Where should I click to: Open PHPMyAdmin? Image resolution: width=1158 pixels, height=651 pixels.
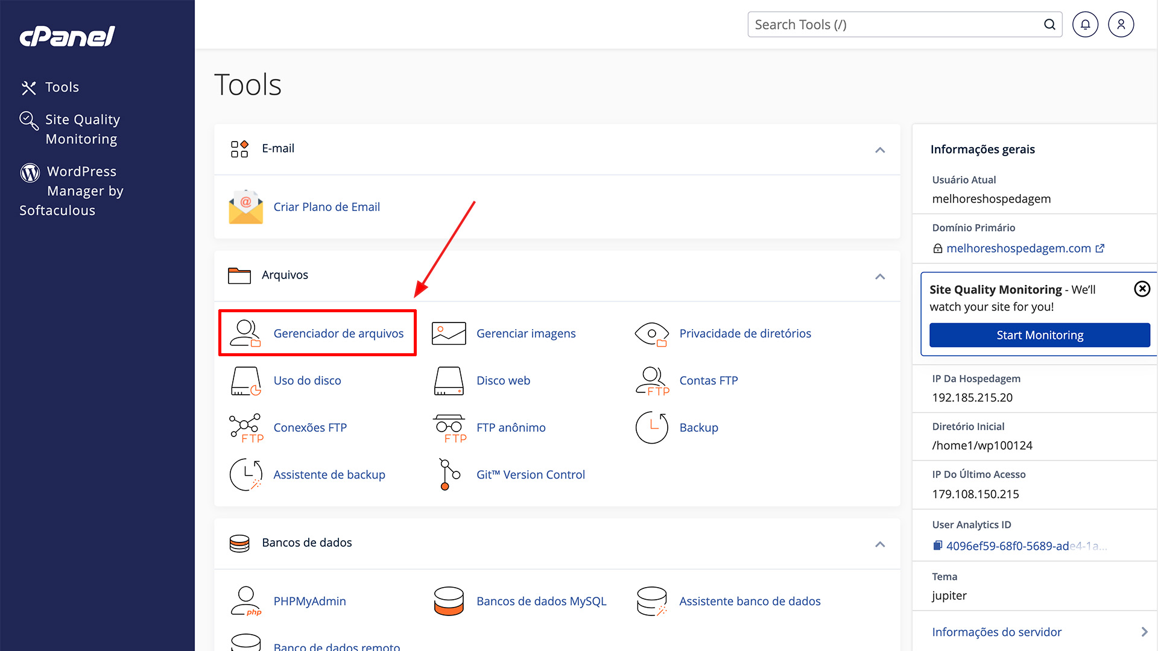pos(309,601)
